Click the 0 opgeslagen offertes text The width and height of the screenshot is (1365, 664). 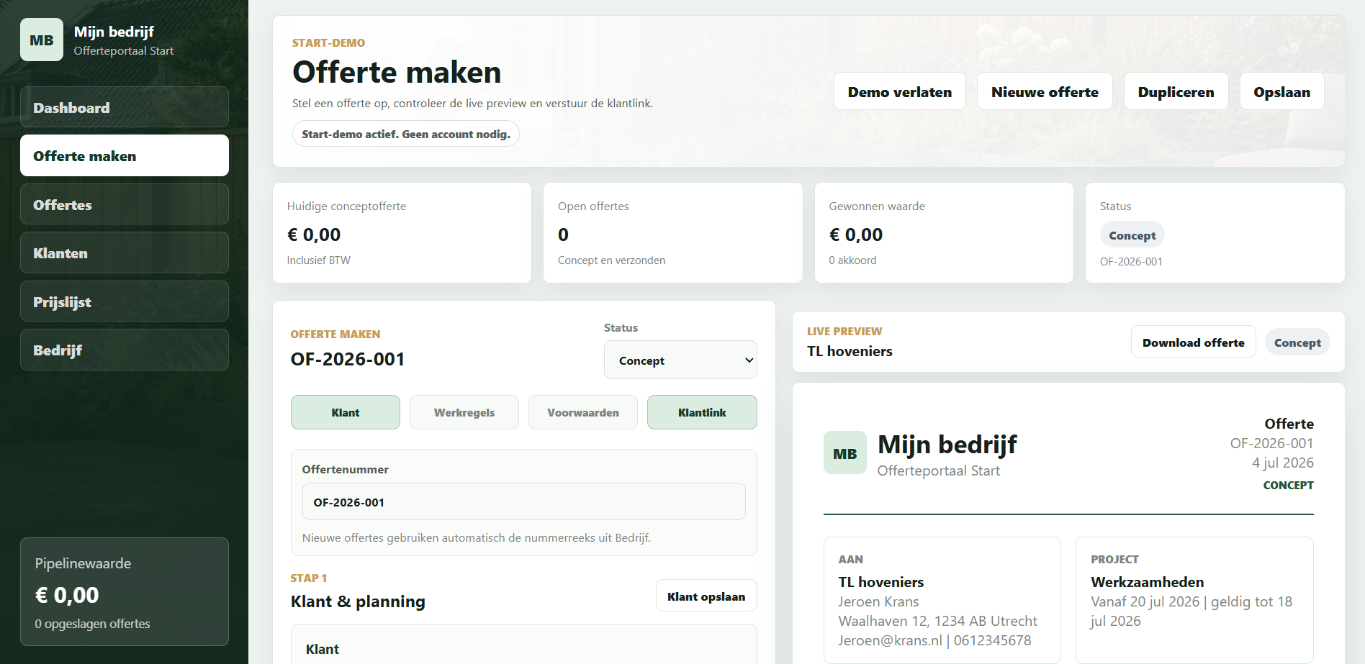click(x=92, y=624)
